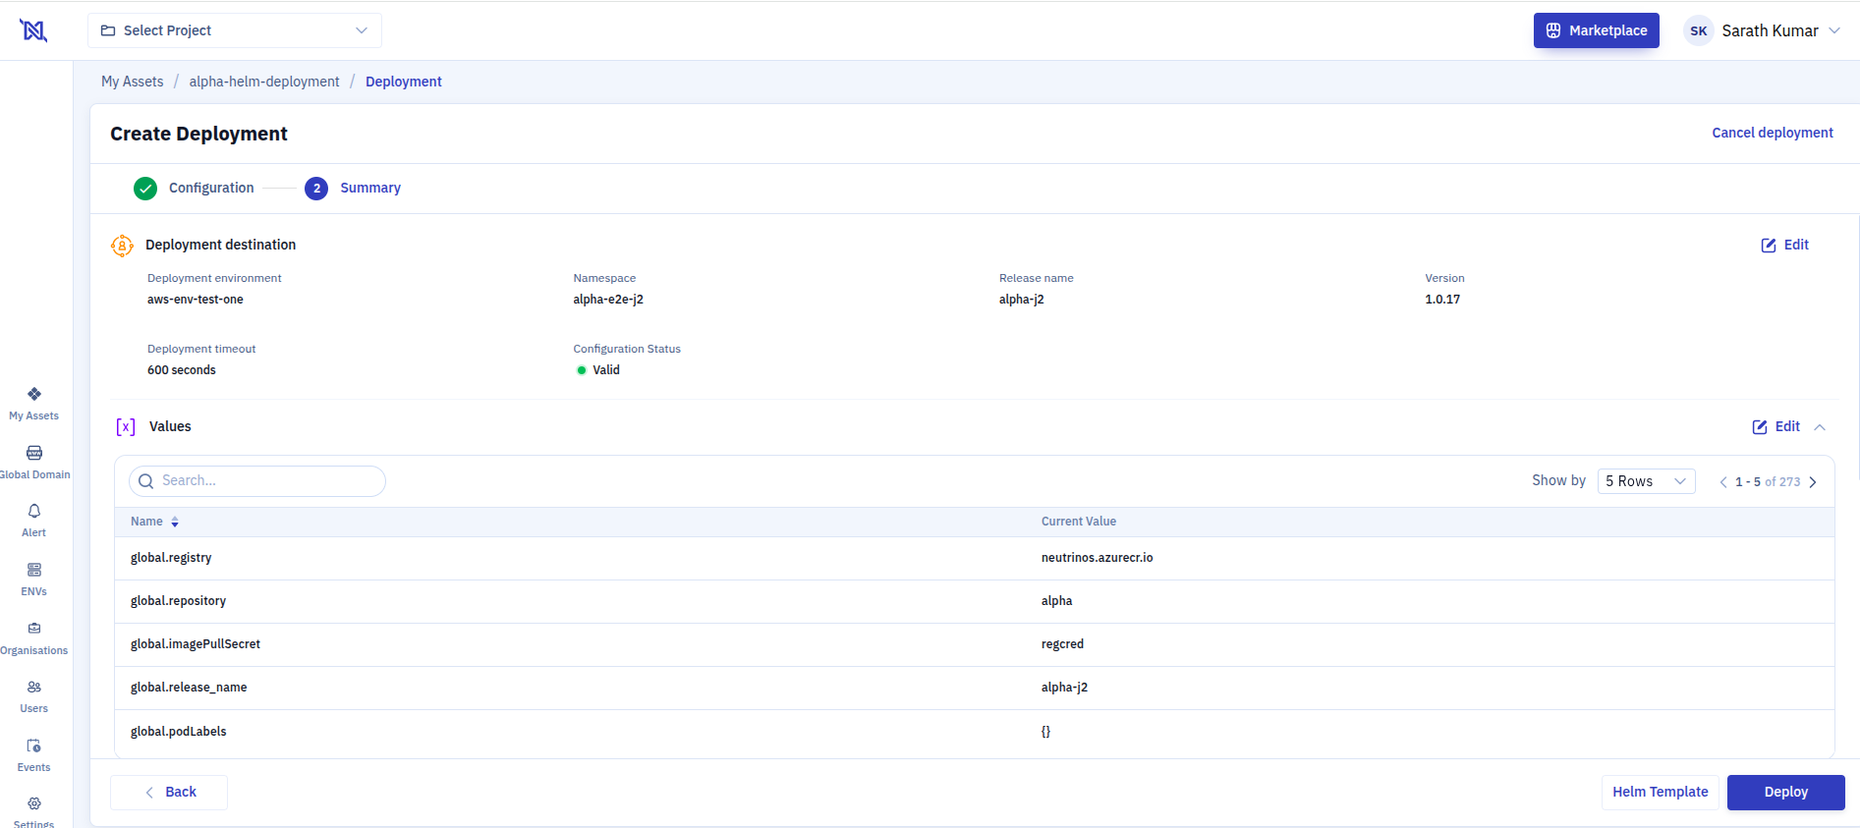Click the Neutrinos logo icon
Viewport: 1860px width, 828px height.
(x=33, y=30)
